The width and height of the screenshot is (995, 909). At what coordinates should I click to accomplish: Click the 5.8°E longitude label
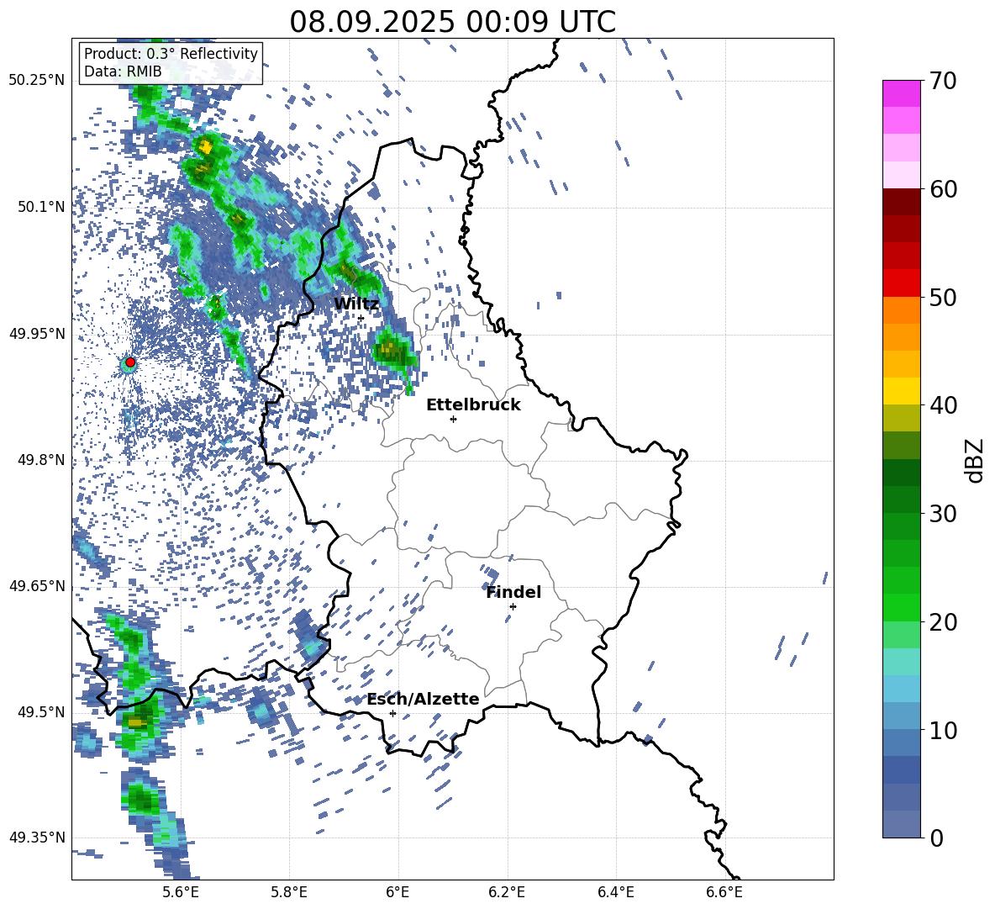289,892
